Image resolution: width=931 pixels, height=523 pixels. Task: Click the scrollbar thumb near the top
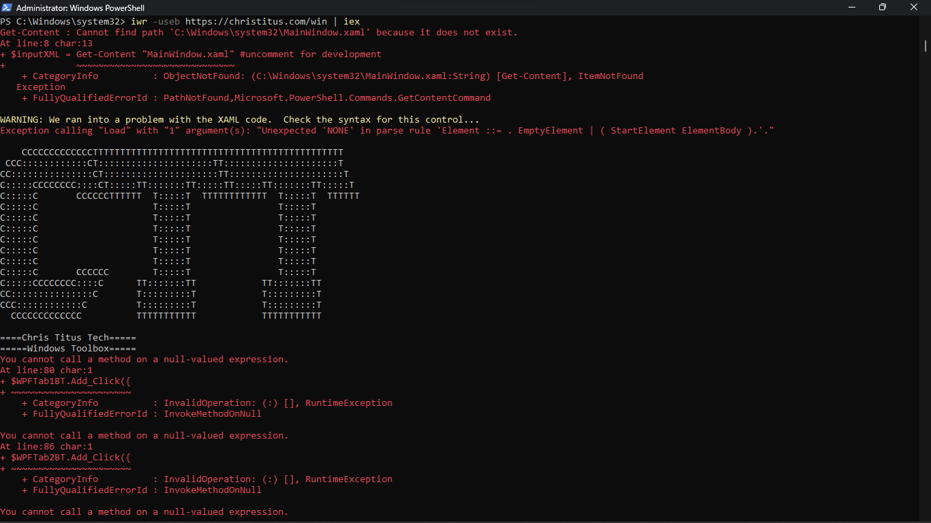(926, 46)
